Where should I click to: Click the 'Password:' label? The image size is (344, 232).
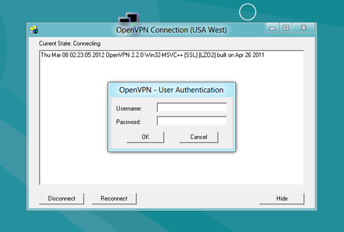[128, 122]
